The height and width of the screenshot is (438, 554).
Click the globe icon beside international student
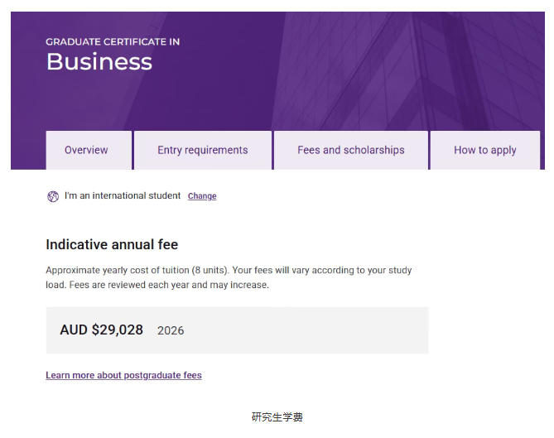pos(53,196)
